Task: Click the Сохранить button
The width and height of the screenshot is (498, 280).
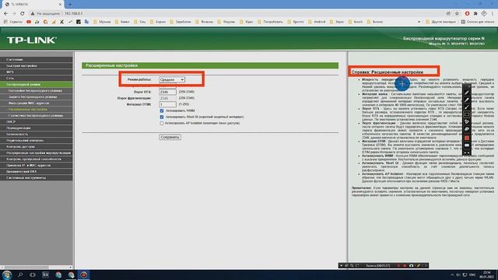Action: coord(170,137)
